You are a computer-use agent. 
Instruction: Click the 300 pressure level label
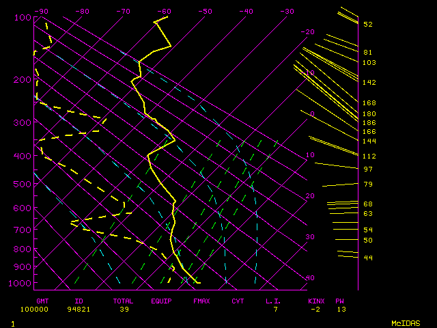coord(23,122)
